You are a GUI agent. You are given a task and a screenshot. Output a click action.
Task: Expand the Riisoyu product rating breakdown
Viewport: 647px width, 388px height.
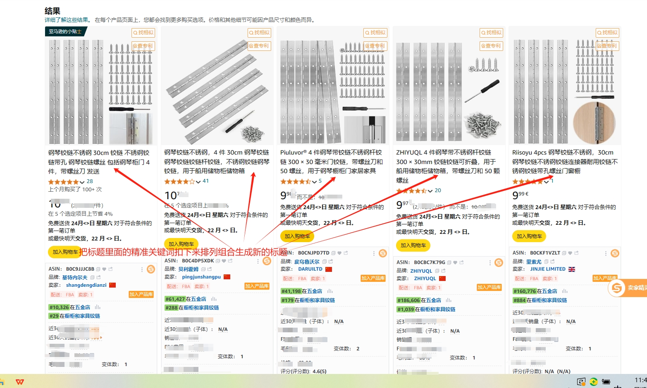tap(546, 182)
